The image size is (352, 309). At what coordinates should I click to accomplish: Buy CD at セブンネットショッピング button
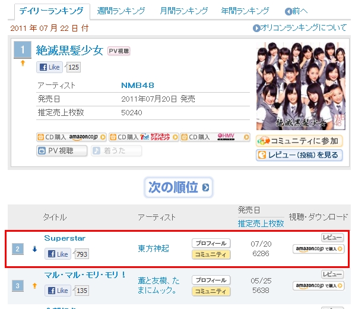click(144, 137)
